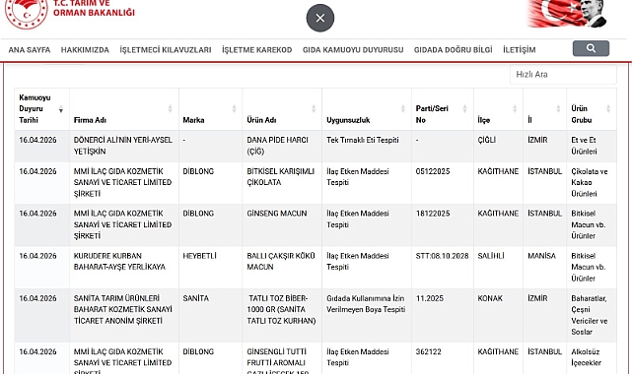Select DÖNERCİ ALİ'NİN YERİ-AYSEL YETİŞKİN cell
Screen dimensions: 632x374
coord(123,146)
